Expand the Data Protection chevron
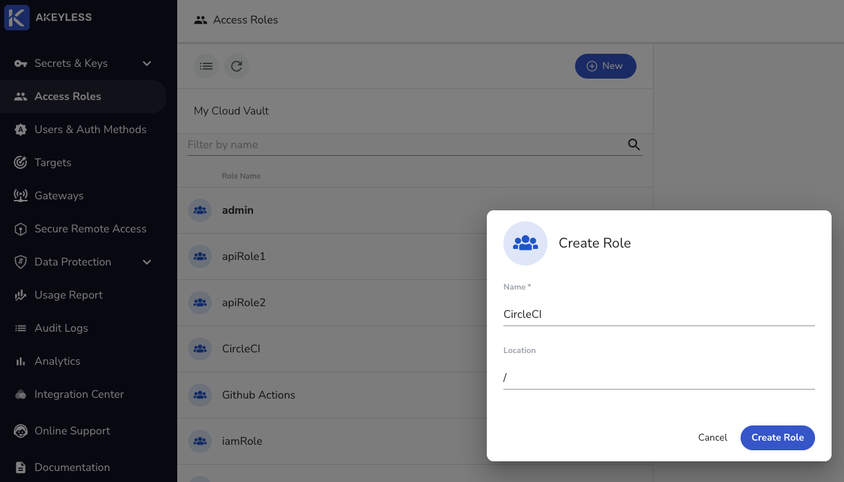This screenshot has height=482, width=844. tap(147, 262)
